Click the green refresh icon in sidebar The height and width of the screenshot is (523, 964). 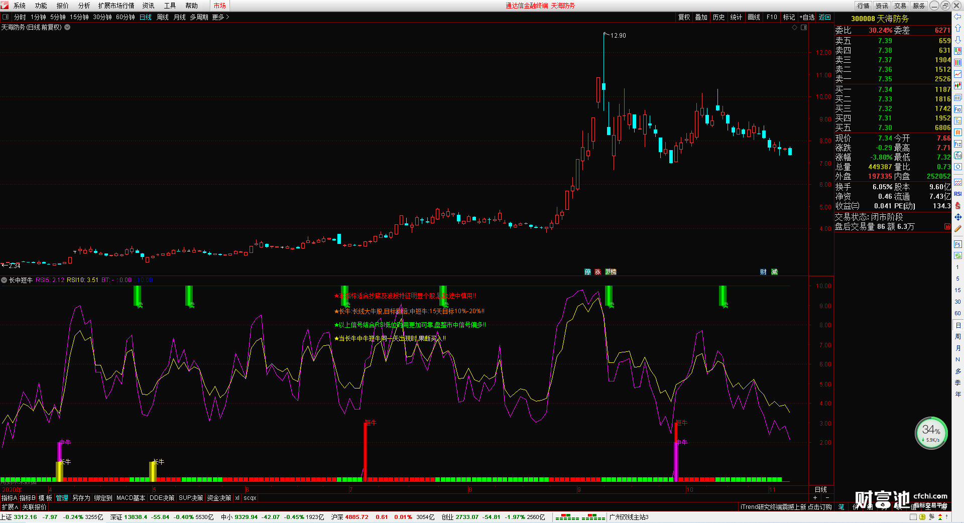coord(958,255)
